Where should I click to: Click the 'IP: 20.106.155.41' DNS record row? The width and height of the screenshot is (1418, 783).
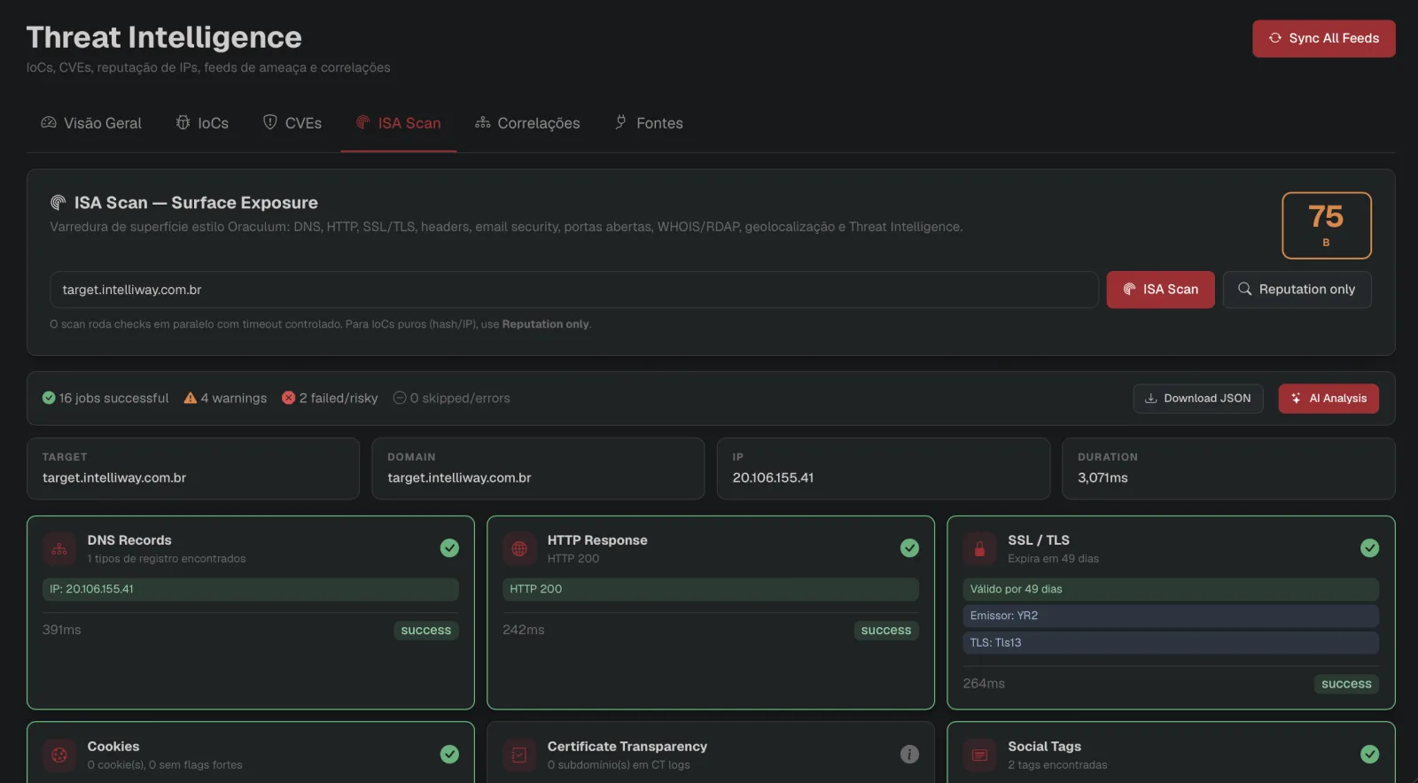251,589
